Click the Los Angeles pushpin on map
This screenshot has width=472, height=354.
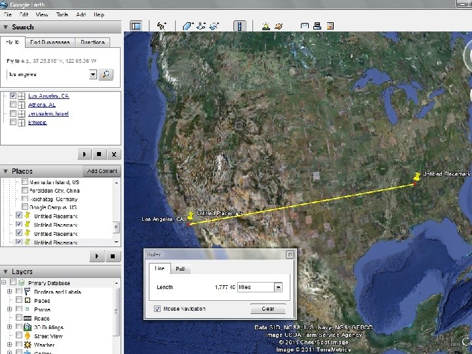tap(190, 216)
